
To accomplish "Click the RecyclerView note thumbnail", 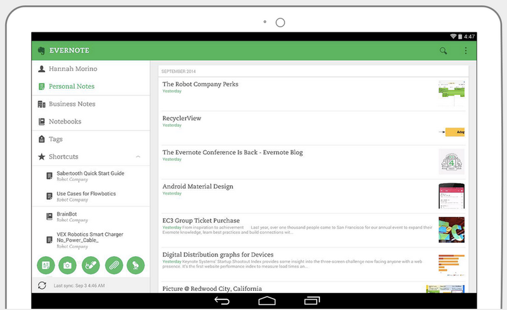I will 451,132.
